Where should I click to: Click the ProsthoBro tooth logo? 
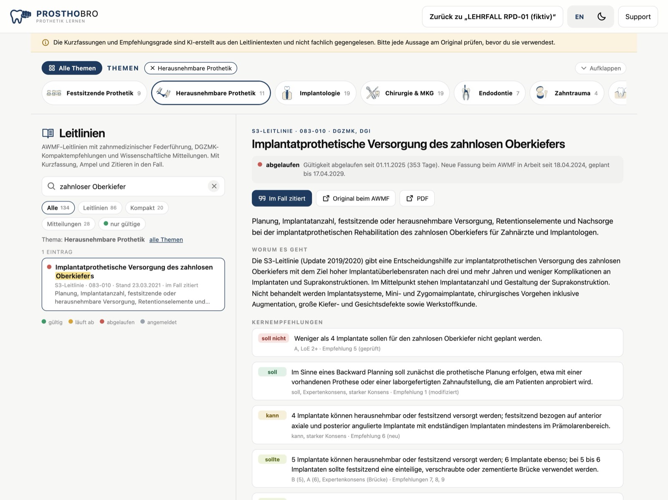click(20, 16)
